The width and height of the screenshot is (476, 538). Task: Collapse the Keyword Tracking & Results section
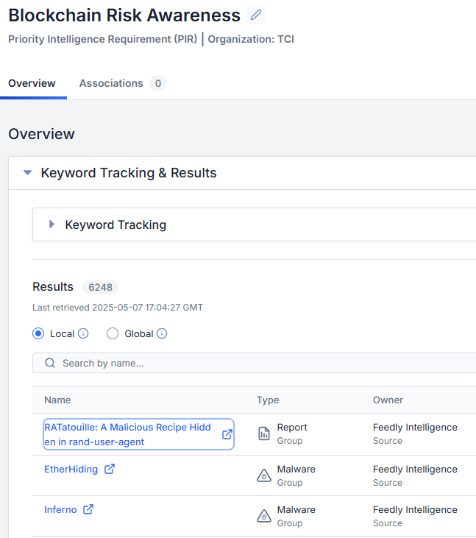pyautogui.click(x=27, y=172)
